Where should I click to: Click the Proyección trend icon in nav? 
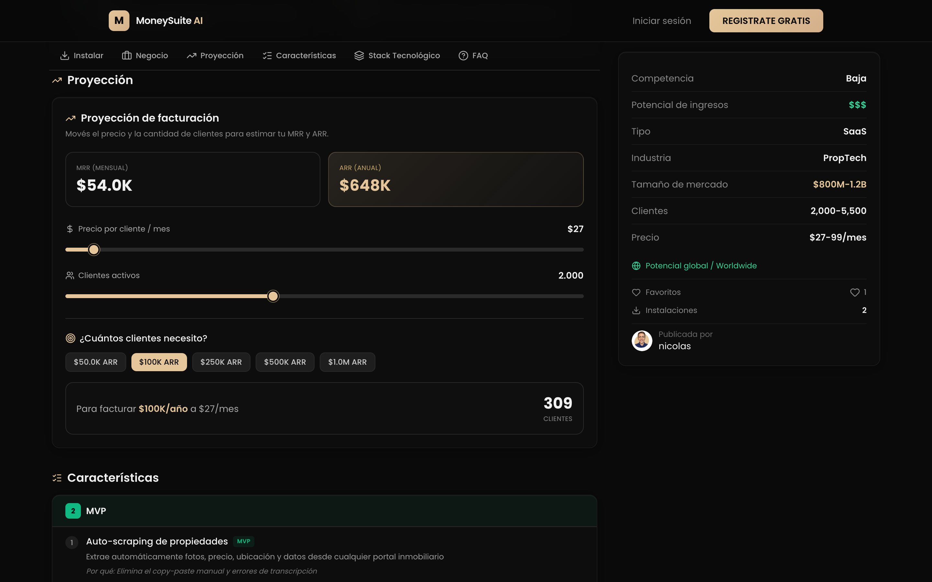click(191, 56)
